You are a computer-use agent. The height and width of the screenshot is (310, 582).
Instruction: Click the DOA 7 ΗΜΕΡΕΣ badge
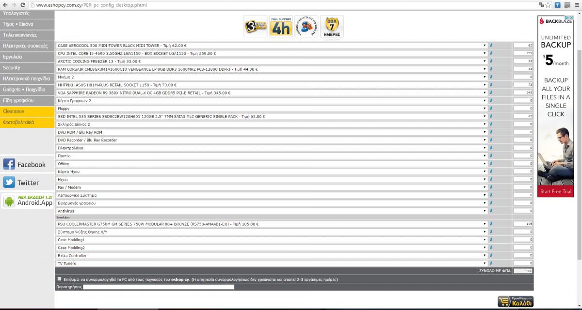pos(332,27)
